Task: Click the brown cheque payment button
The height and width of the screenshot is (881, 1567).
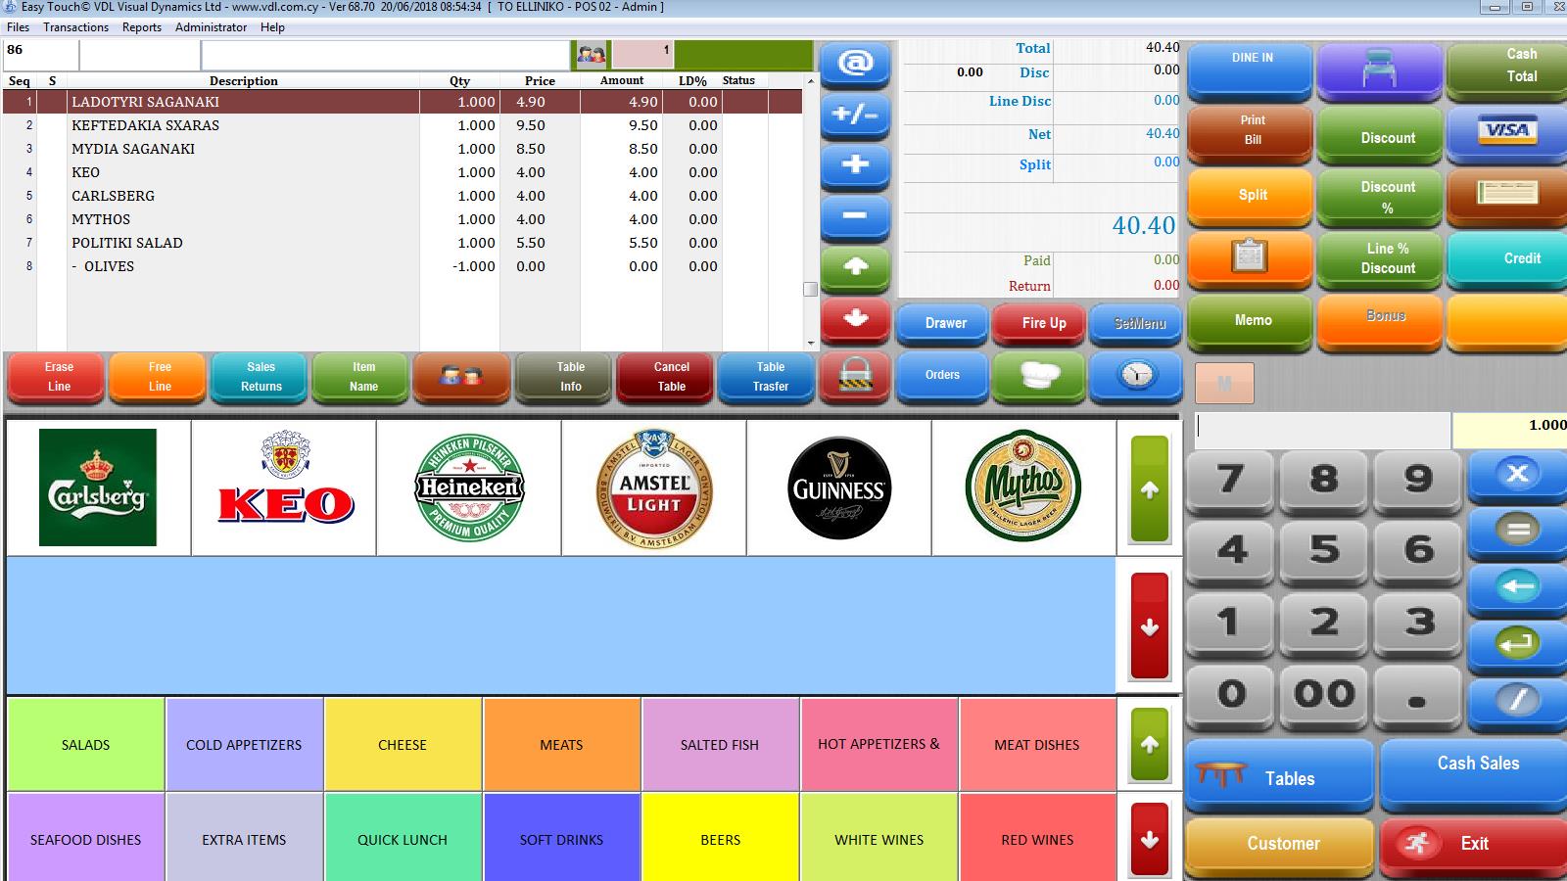Action: tap(1507, 196)
